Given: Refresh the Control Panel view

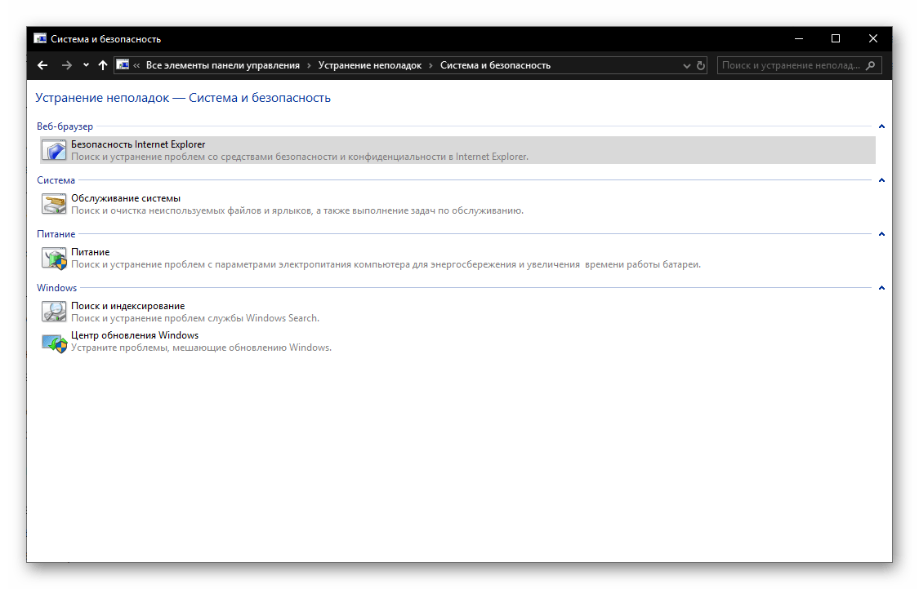Looking at the screenshot, I should [x=701, y=65].
